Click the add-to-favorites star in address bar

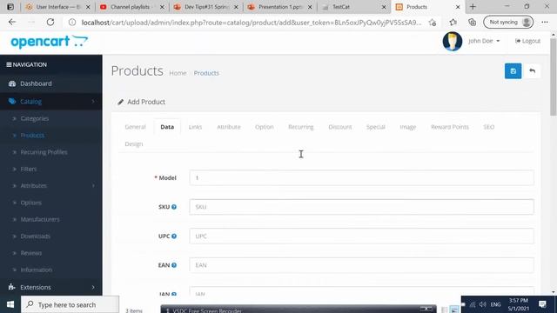click(x=433, y=23)
